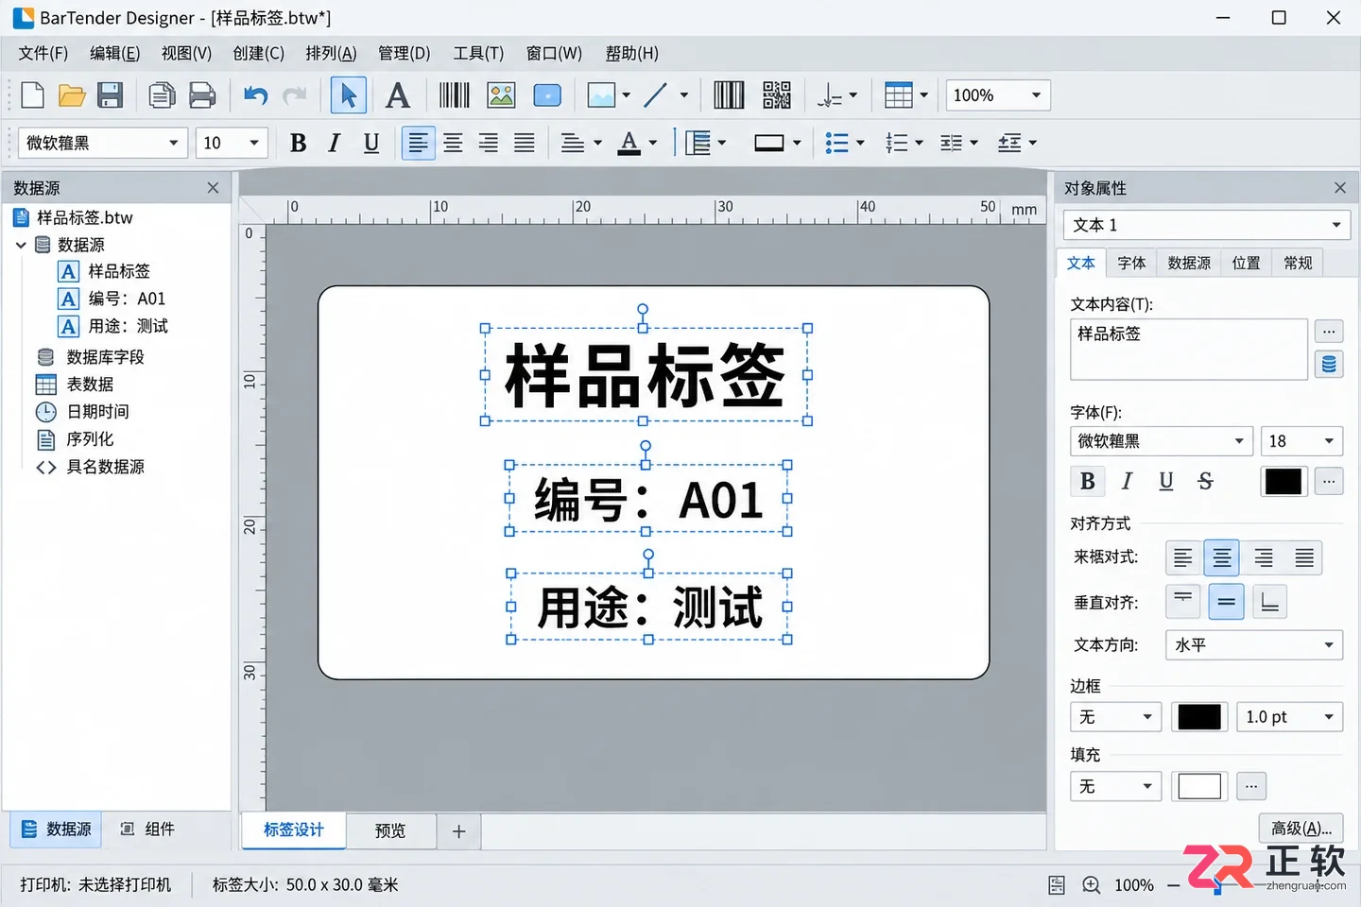
Task: Click the bullet list icon
Action: pos(836,144)
